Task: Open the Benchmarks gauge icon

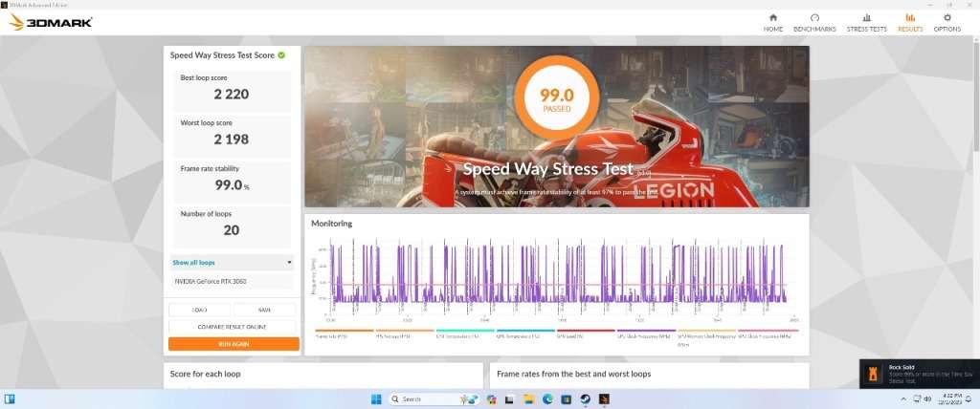Action: click(814, 22)
